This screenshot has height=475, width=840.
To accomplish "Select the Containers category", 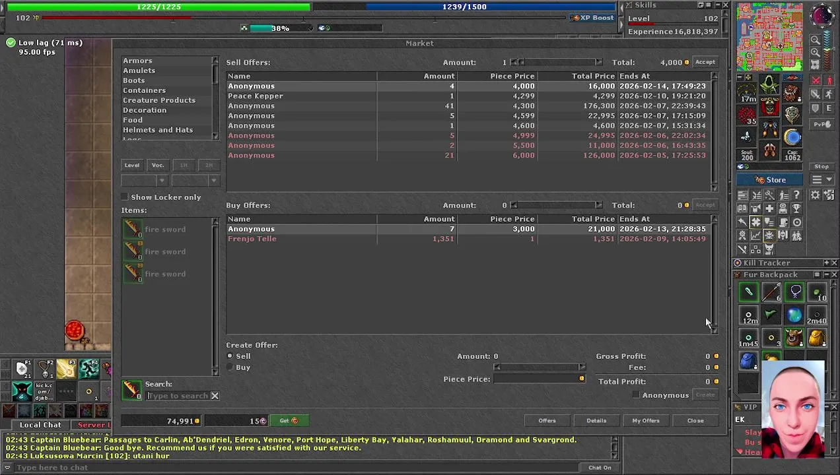I will click(x=144, y=90).
